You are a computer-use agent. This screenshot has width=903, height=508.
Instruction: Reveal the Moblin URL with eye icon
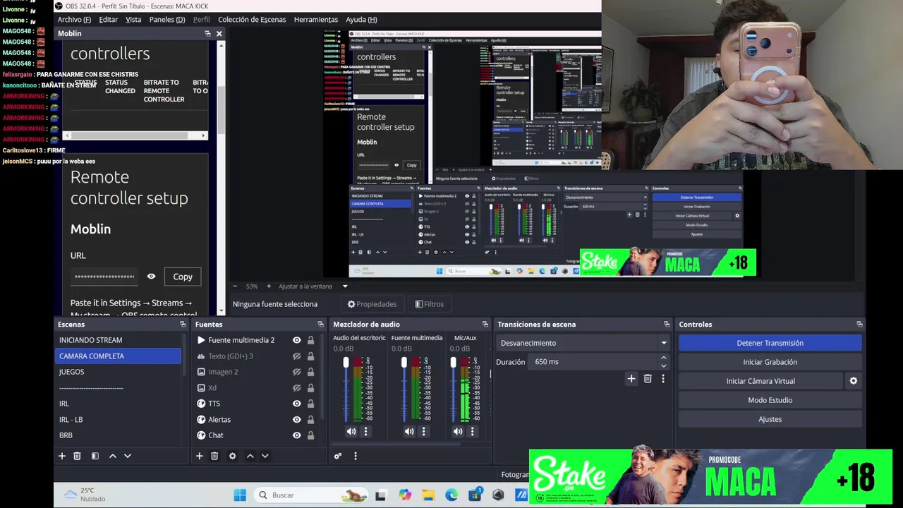click(151, 277)
